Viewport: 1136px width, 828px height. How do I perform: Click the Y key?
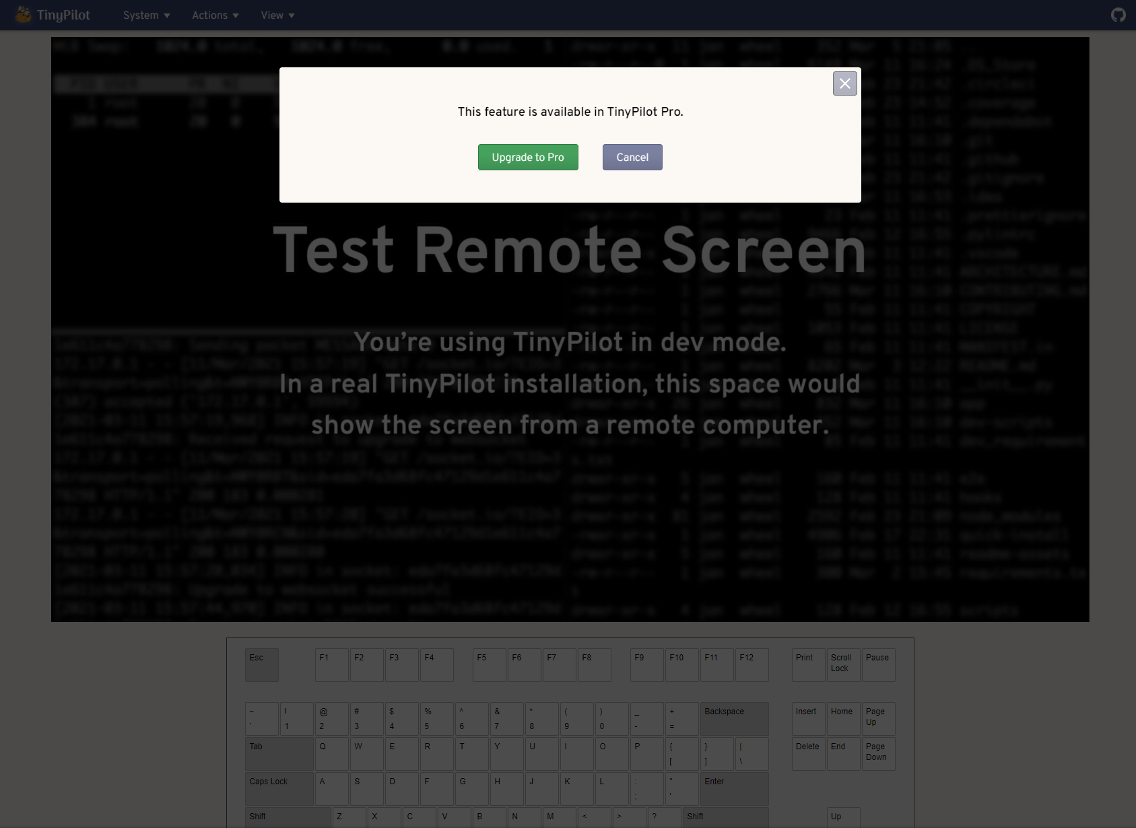(x=507, y=754)
